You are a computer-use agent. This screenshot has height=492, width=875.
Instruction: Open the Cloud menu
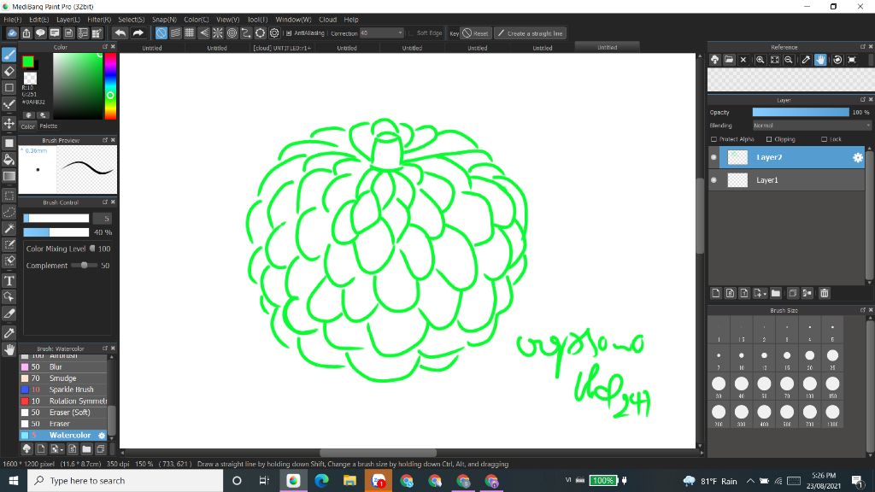tap(327, 20)
